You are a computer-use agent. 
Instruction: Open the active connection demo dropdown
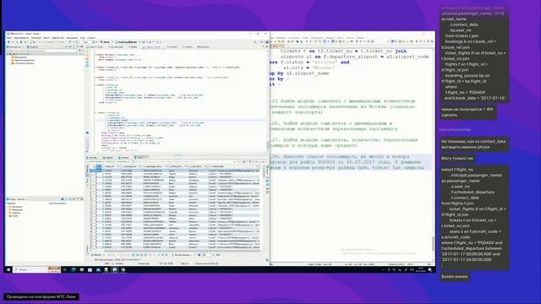pyautogui.click(x=107, y=42)
